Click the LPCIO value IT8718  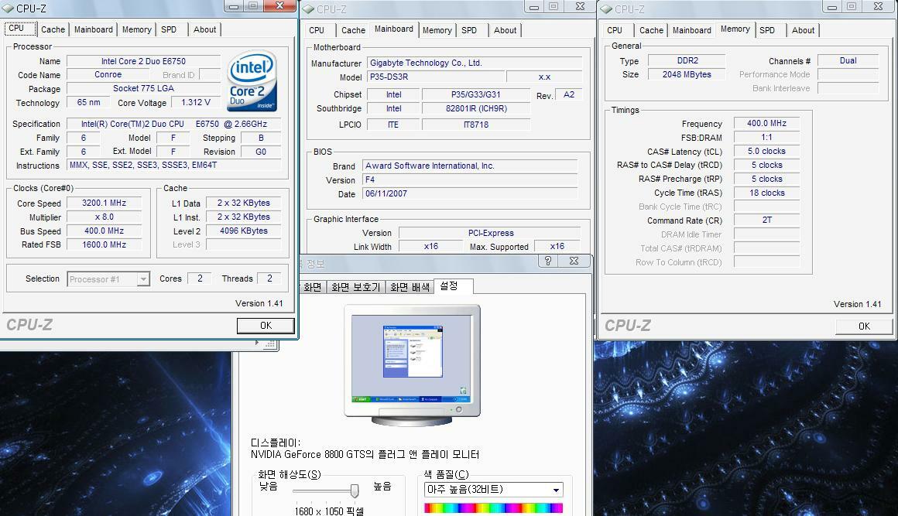[476, 125]
